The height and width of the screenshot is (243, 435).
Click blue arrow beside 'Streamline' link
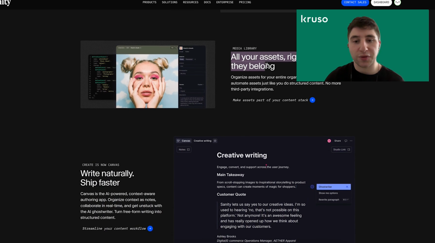pyautogui.click(x=150, y=228)
